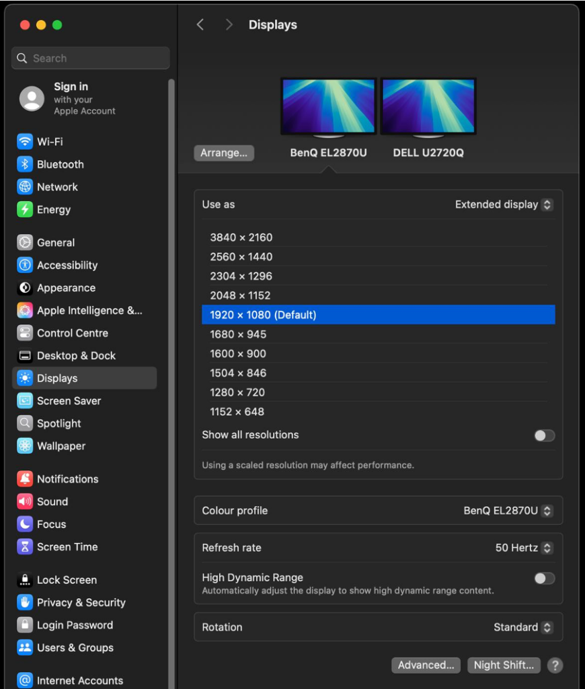Choose the 2560 × 1440 resolution
Viewport: 585px width, 689px height.
(241, 257)
